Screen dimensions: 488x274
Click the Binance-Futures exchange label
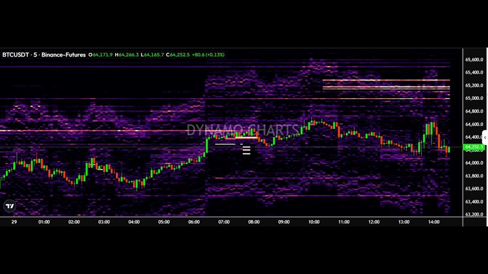click(x=64, y=55)
